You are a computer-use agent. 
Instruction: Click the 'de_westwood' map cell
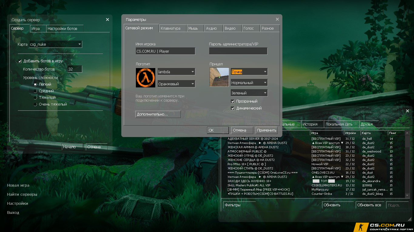(372, 152)
